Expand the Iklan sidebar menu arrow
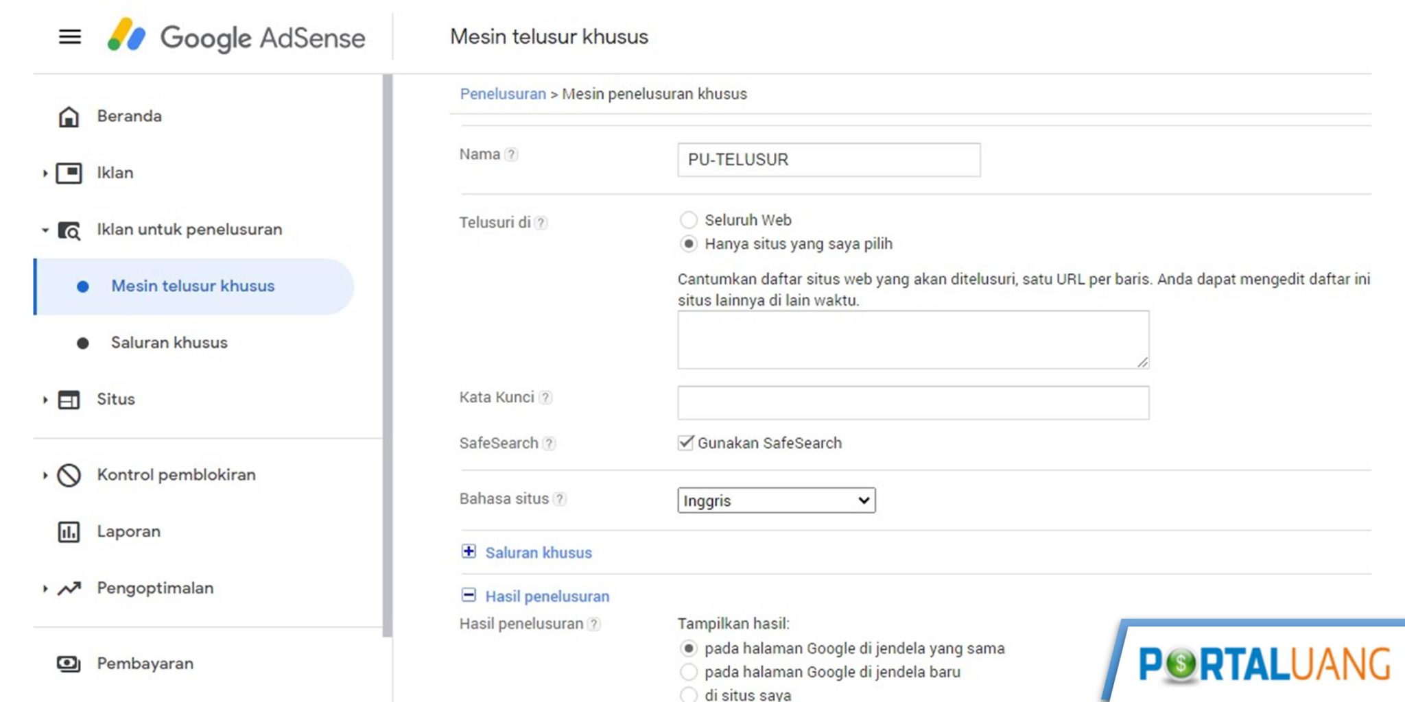The width and height of the screenshot is (1405, 702). 45,173
